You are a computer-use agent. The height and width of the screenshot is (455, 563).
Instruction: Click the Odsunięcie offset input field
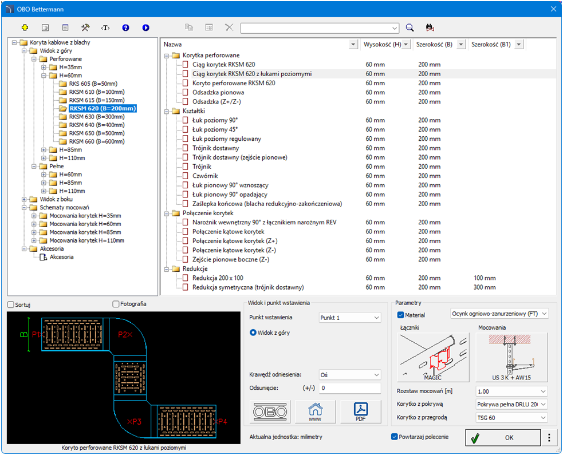click(349, 389)
